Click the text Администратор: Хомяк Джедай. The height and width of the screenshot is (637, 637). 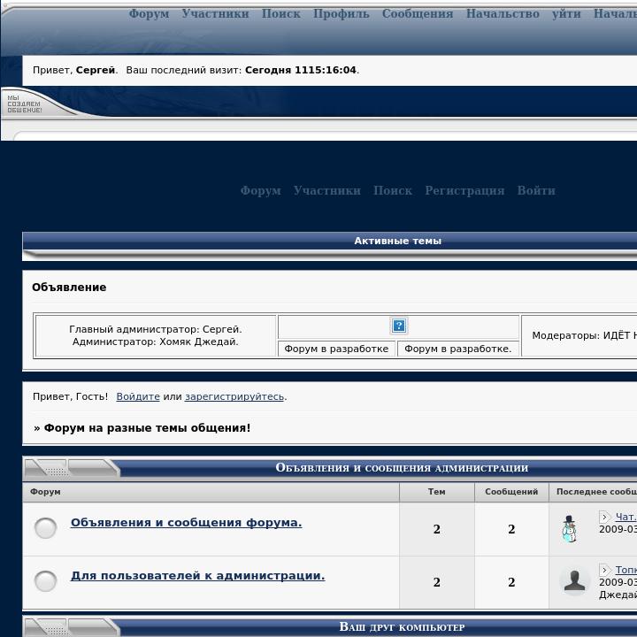click(155, 342)
